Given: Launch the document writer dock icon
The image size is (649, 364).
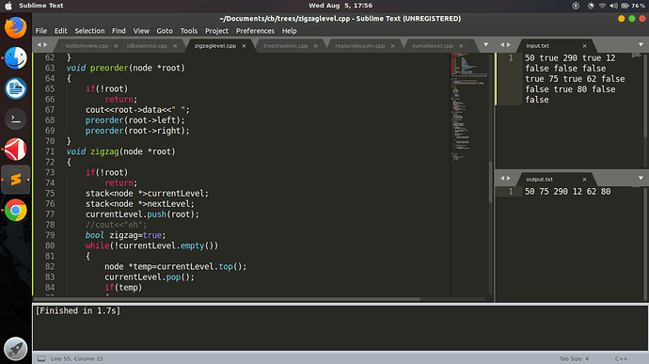Looking at the screenshot, I should [x=15, y=88].
